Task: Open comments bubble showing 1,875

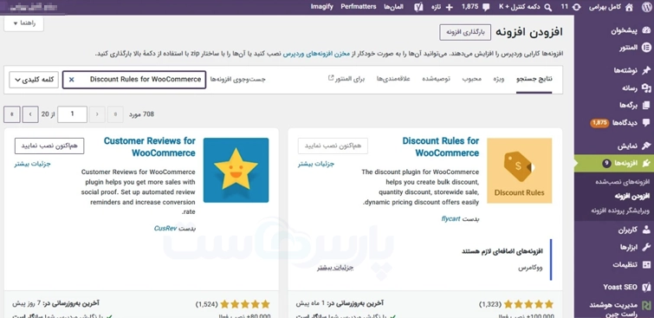Action: pyautogui.click(x=486, y=7)
